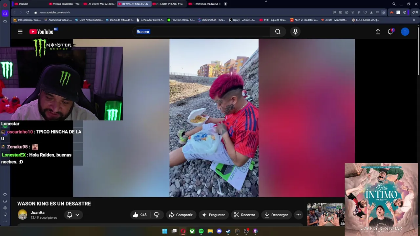Viewport: 420px width, 236px height.
Task: Open Animations Video C bookmark
Action: click(58, 20)
